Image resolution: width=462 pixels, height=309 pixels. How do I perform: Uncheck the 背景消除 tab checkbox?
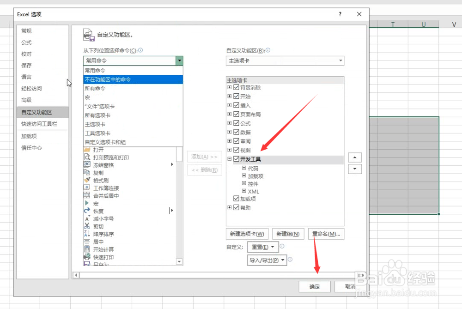coord(236,87)
